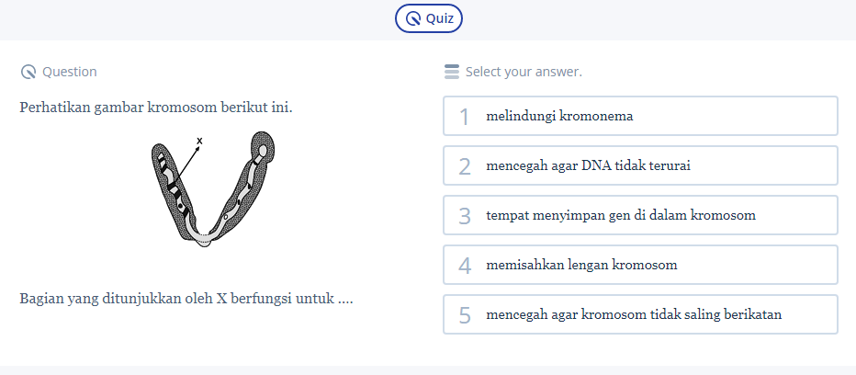The width and height of the screenshot is (856, 375).
Task: Click the 'Question' heading text
Action: pyautogui.click(x=69, y=72)
